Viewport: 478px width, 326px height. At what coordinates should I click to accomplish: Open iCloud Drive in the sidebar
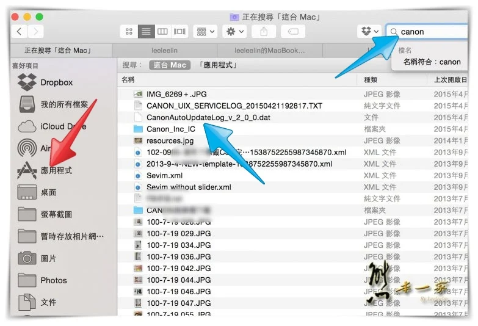(52, 126)
